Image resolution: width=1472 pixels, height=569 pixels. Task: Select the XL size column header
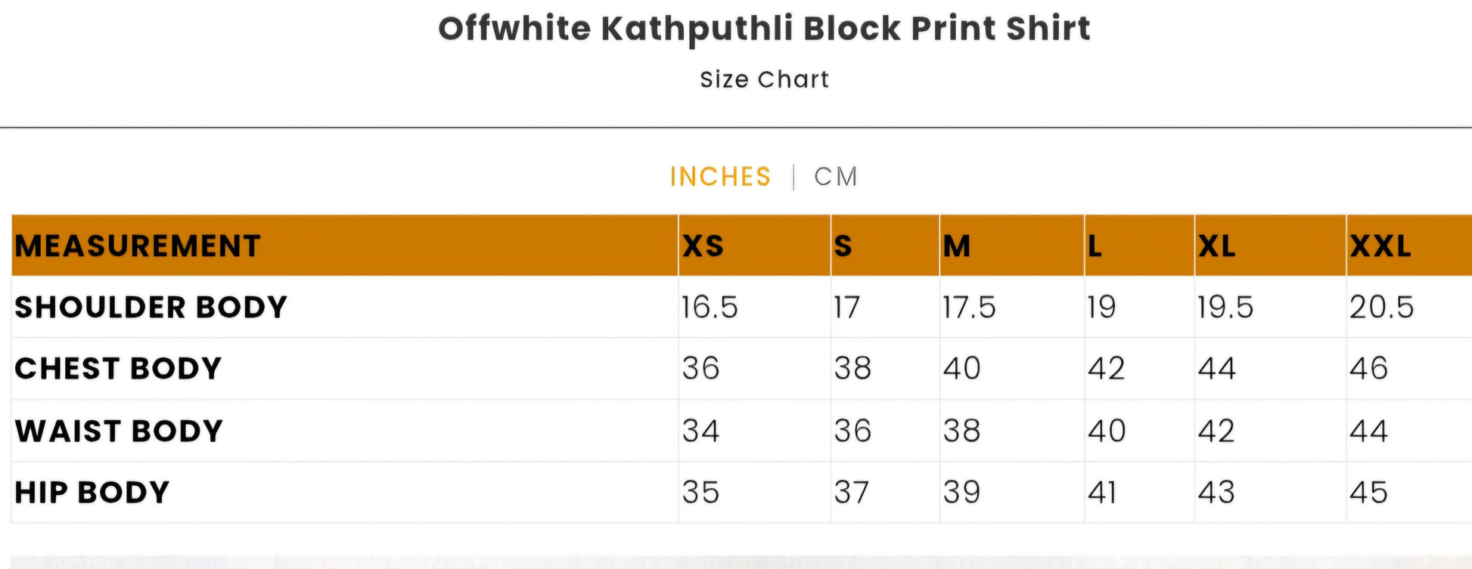pyautogui.click(x=1217, y=246)
